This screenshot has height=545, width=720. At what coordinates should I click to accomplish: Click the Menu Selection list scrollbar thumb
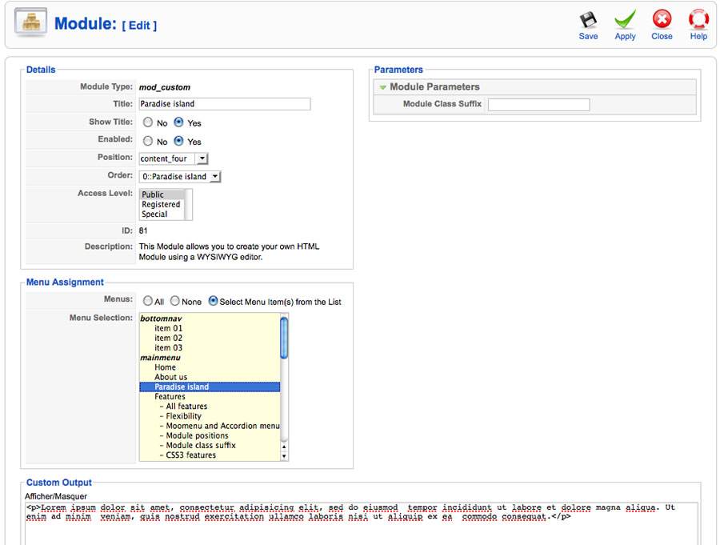click(284, 338)
